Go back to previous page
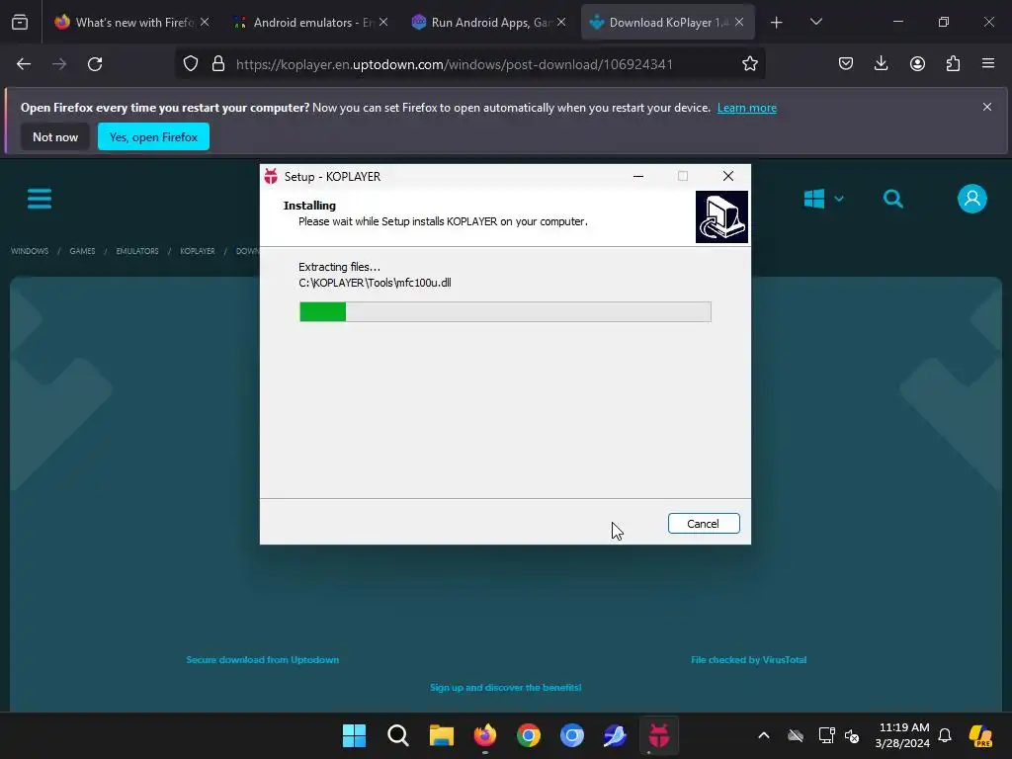 pyautogui.click(x=24, y=64)
